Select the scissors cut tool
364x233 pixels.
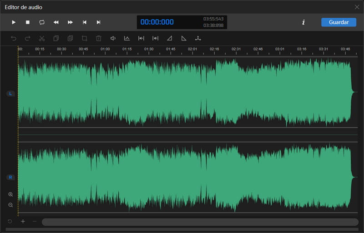42,38
